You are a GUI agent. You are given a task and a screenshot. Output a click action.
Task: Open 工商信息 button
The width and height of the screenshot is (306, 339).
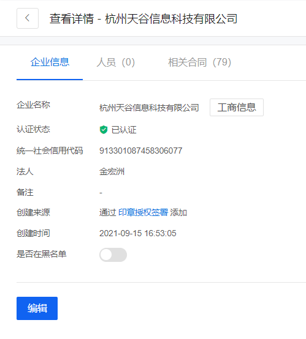point(237,108)
